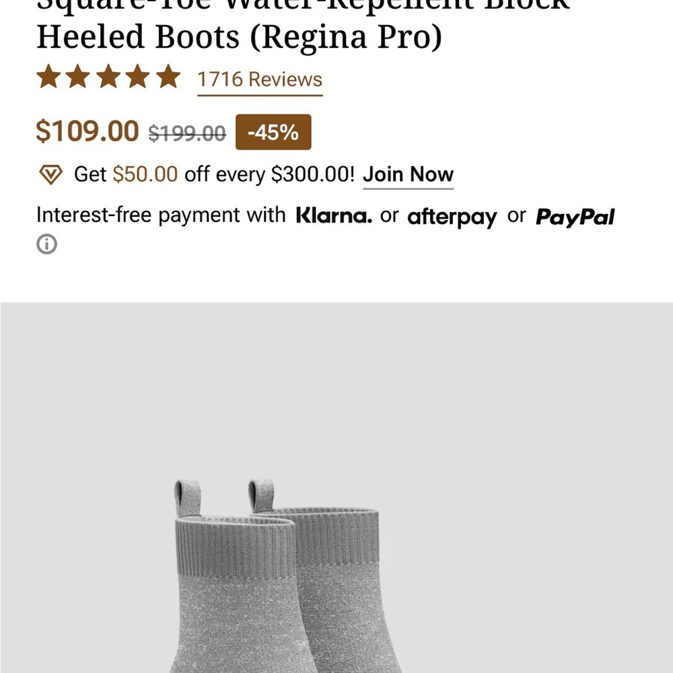
Task: Click the fourth rating star
Action: coord(137,77)
